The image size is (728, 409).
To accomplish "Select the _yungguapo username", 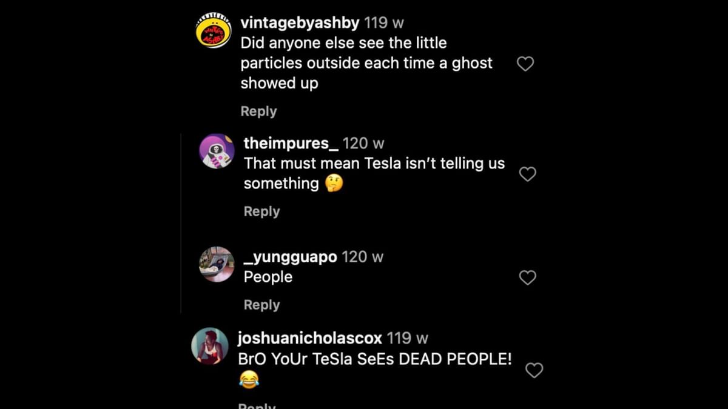I will click(x=289, y=256).
